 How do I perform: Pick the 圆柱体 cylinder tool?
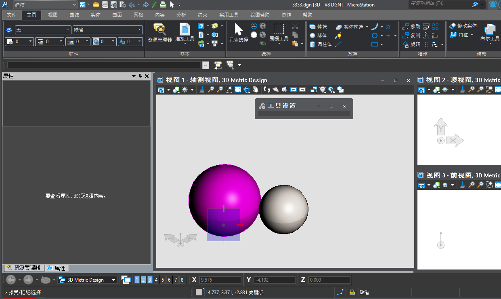(x=320, y=44)
